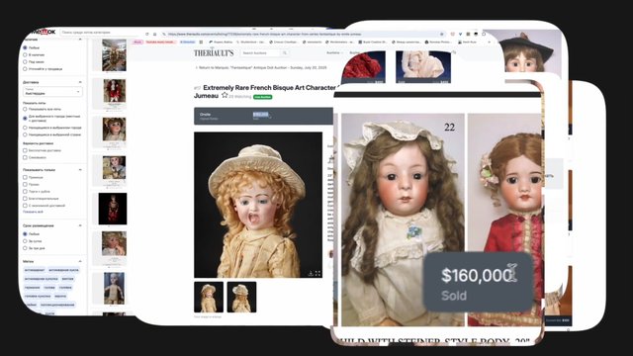Open the first doll thumbnail below main photo
The image size is (633, 356).
pyautogui.click(x=209, y=297)
